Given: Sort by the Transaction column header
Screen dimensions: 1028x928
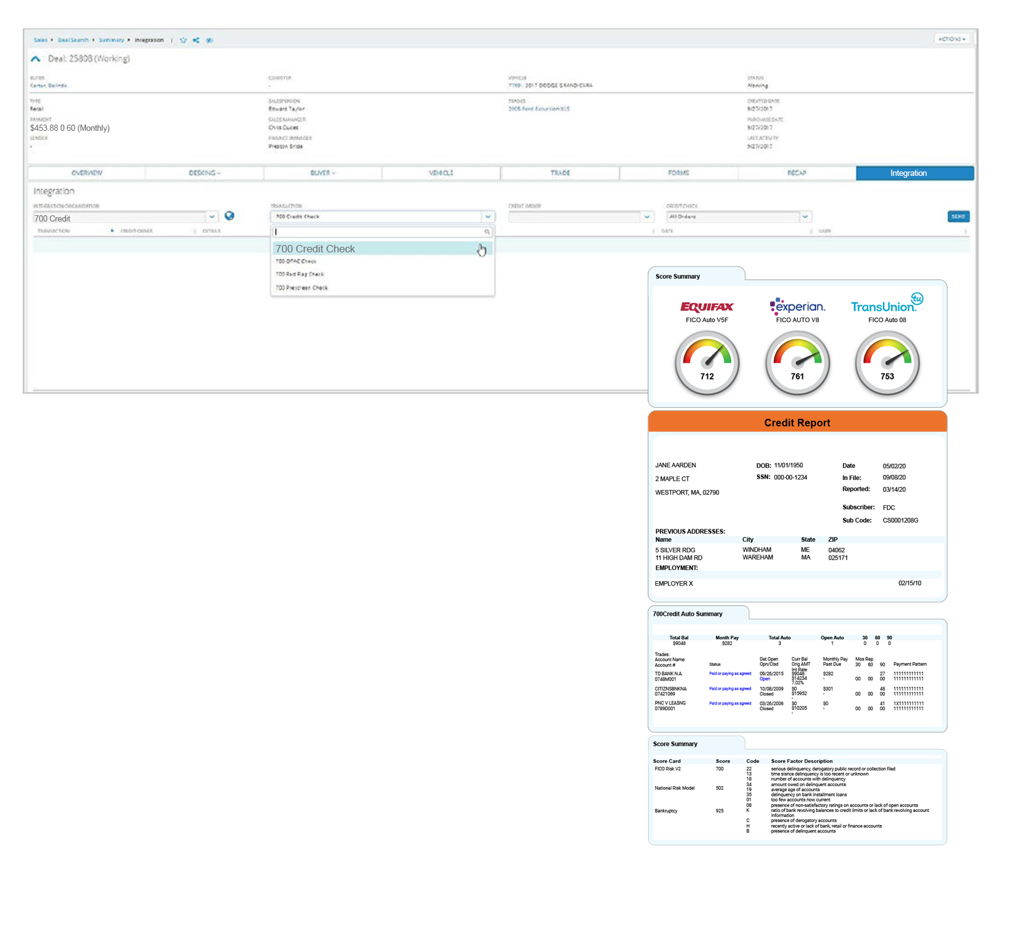Looking at the screenshot, I should (x=54, y=231).
